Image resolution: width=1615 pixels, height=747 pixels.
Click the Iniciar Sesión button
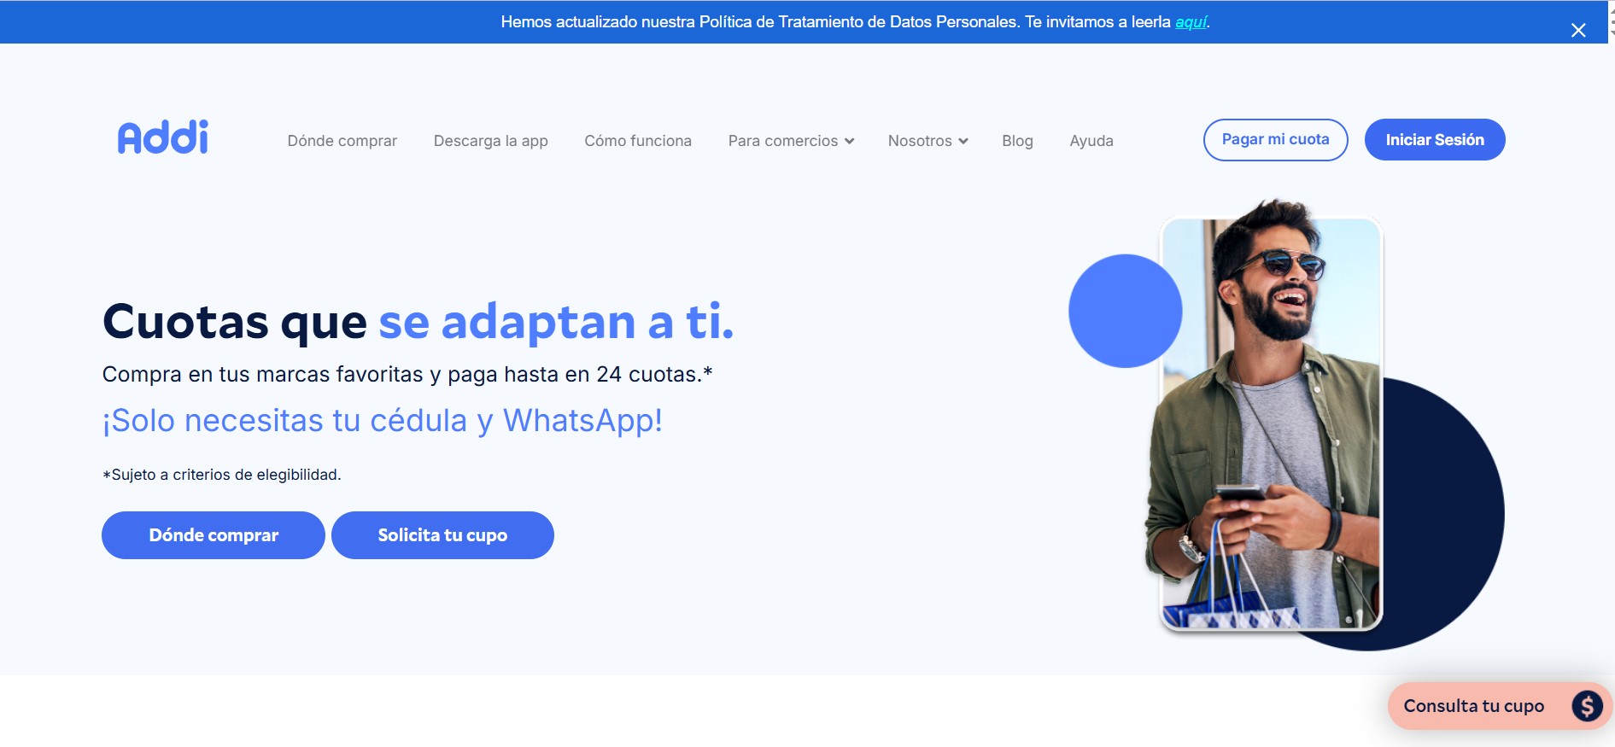coord(1434,140)
